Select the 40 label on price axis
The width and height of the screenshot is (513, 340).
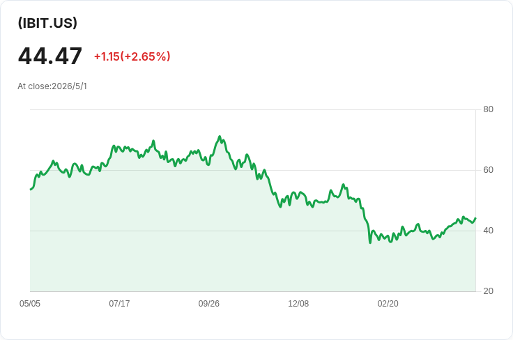[488, 231]
